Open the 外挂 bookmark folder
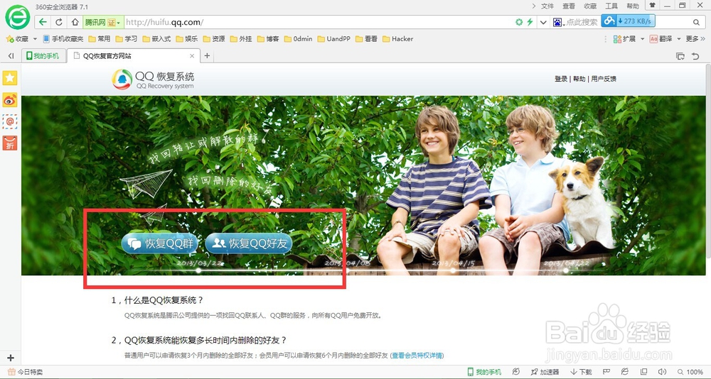Image resolution: width=711 pixels, height=379 pixels. [241, 39]
